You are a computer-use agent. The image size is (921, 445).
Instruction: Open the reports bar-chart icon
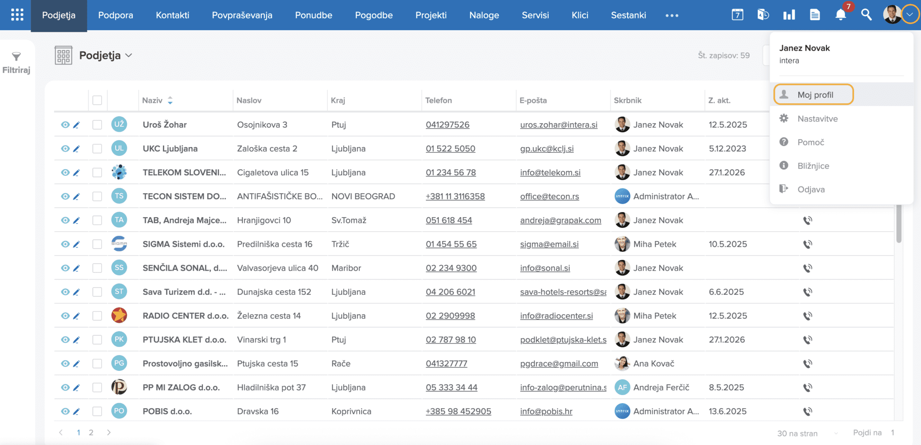point(789,15)
